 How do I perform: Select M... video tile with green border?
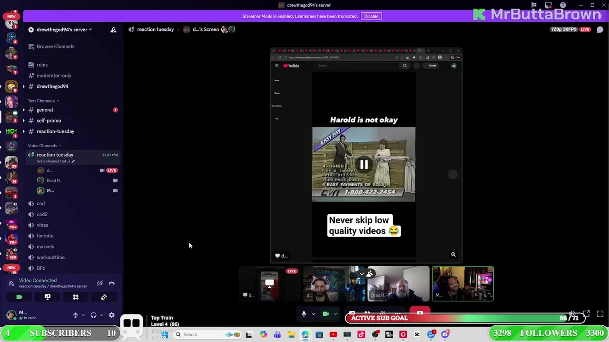pyautogui.click(x=463, y=284)
